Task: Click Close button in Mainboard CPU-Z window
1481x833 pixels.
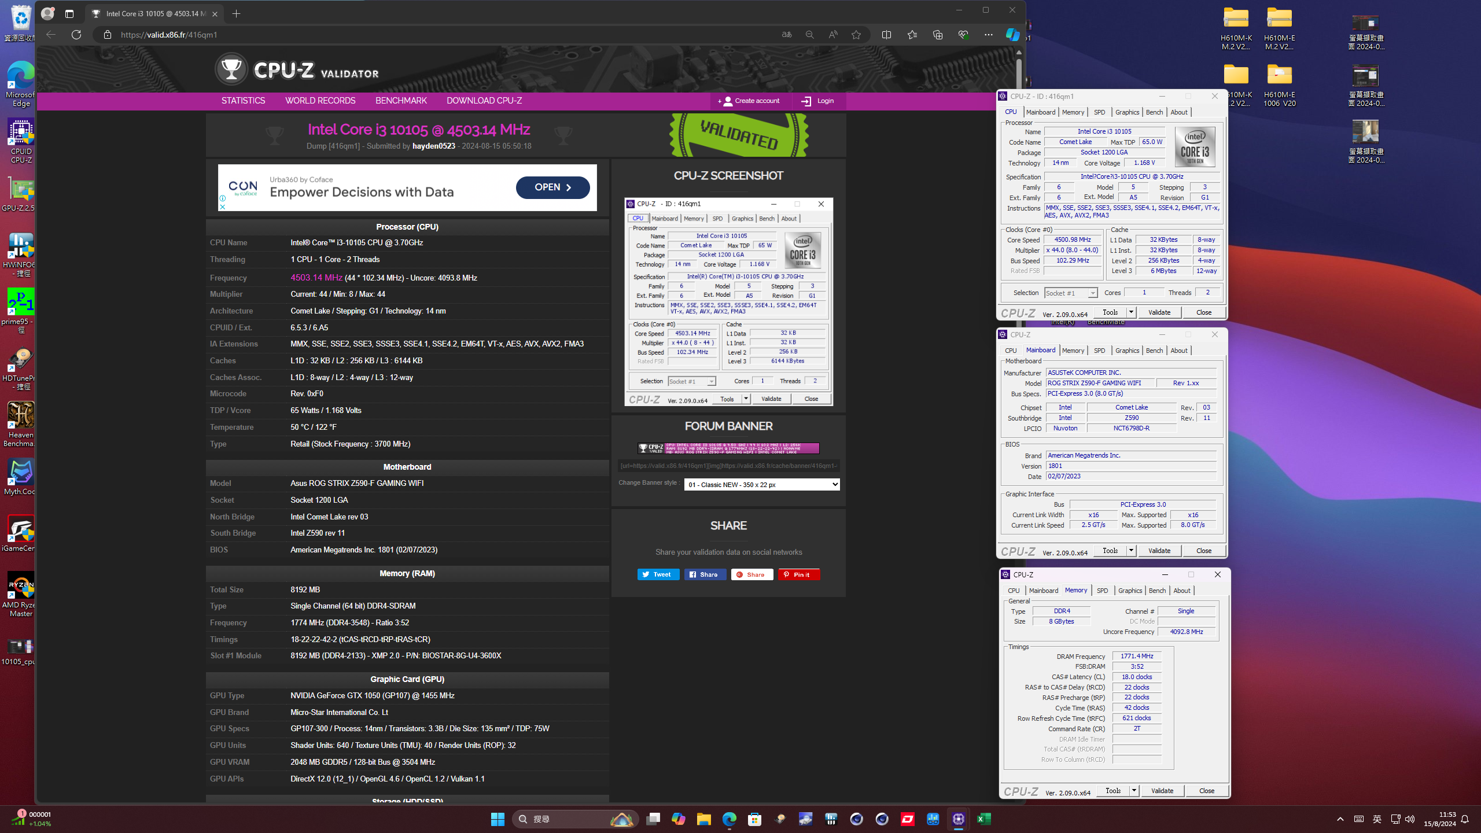Action: pos(1204,551)
